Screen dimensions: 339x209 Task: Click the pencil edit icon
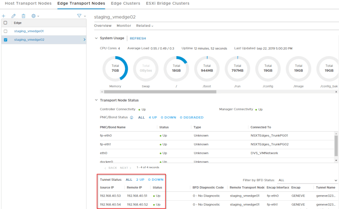(x=13, y=16)
